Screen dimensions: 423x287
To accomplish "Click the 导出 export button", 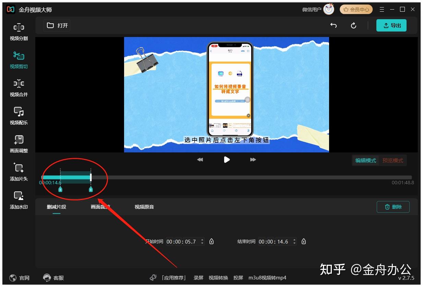I will click(391, 25).
